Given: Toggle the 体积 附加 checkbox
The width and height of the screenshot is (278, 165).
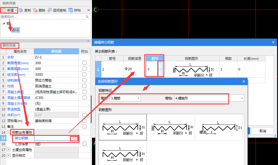Looking at the screenshot, I should 84,115.
